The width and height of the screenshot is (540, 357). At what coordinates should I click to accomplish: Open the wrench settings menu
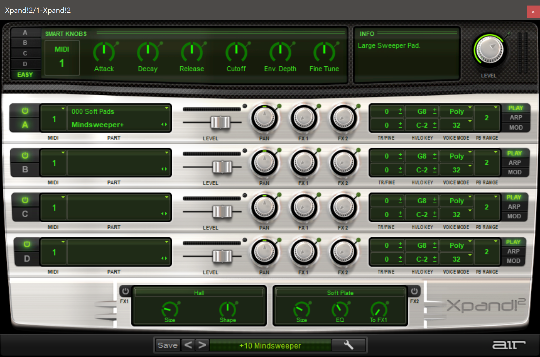[x=348, y=345]
